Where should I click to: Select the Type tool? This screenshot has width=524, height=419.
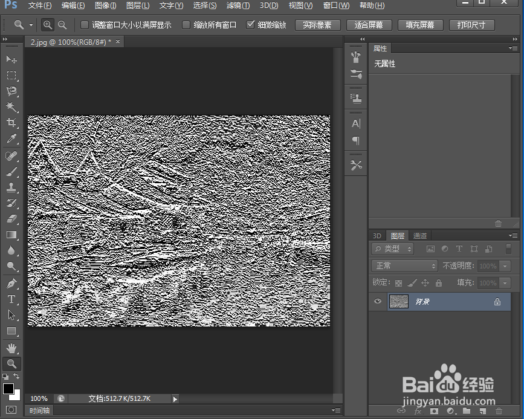tap(11, 299)
